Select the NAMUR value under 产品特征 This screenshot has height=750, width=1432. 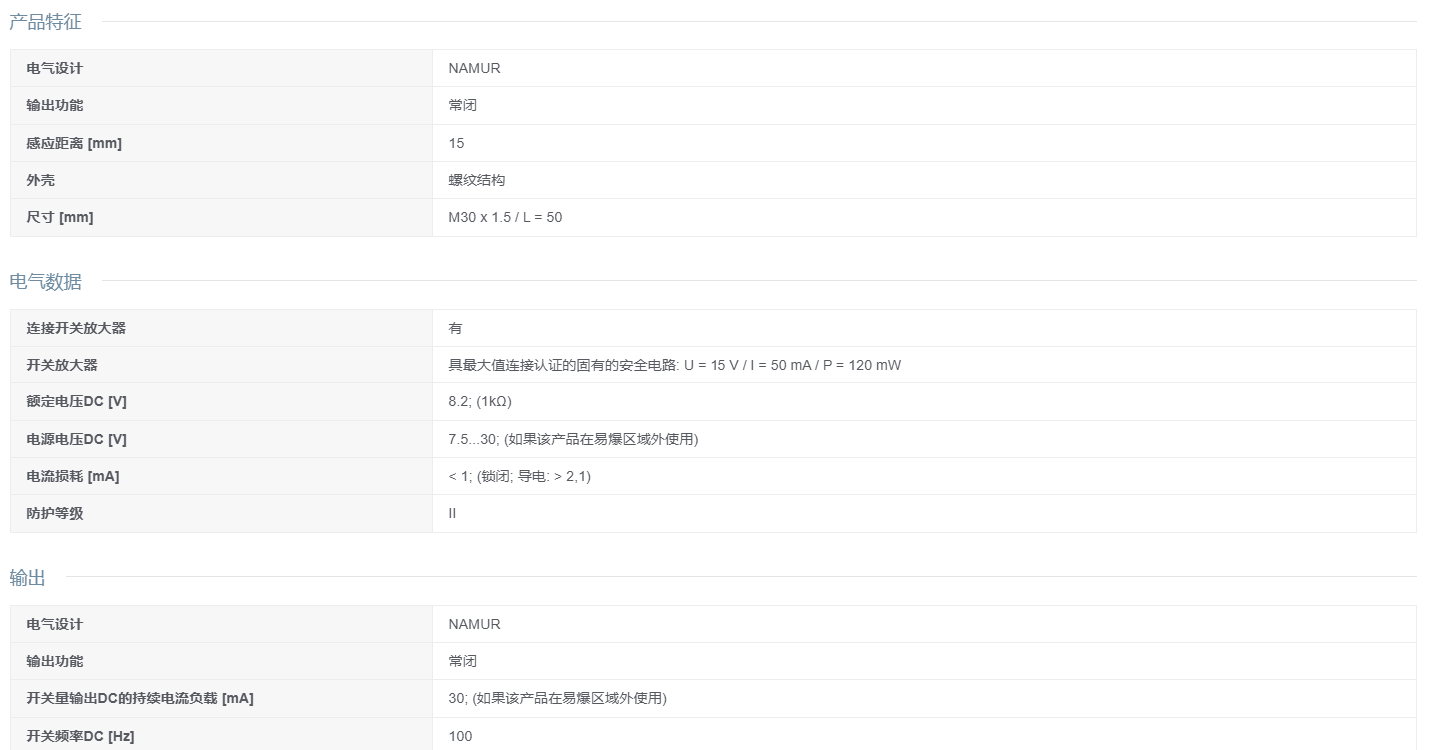pyautogui.click(x=474, y=68)
